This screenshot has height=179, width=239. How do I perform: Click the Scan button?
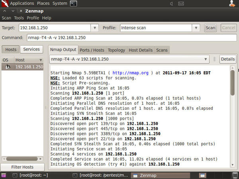[x=210, y=28]
